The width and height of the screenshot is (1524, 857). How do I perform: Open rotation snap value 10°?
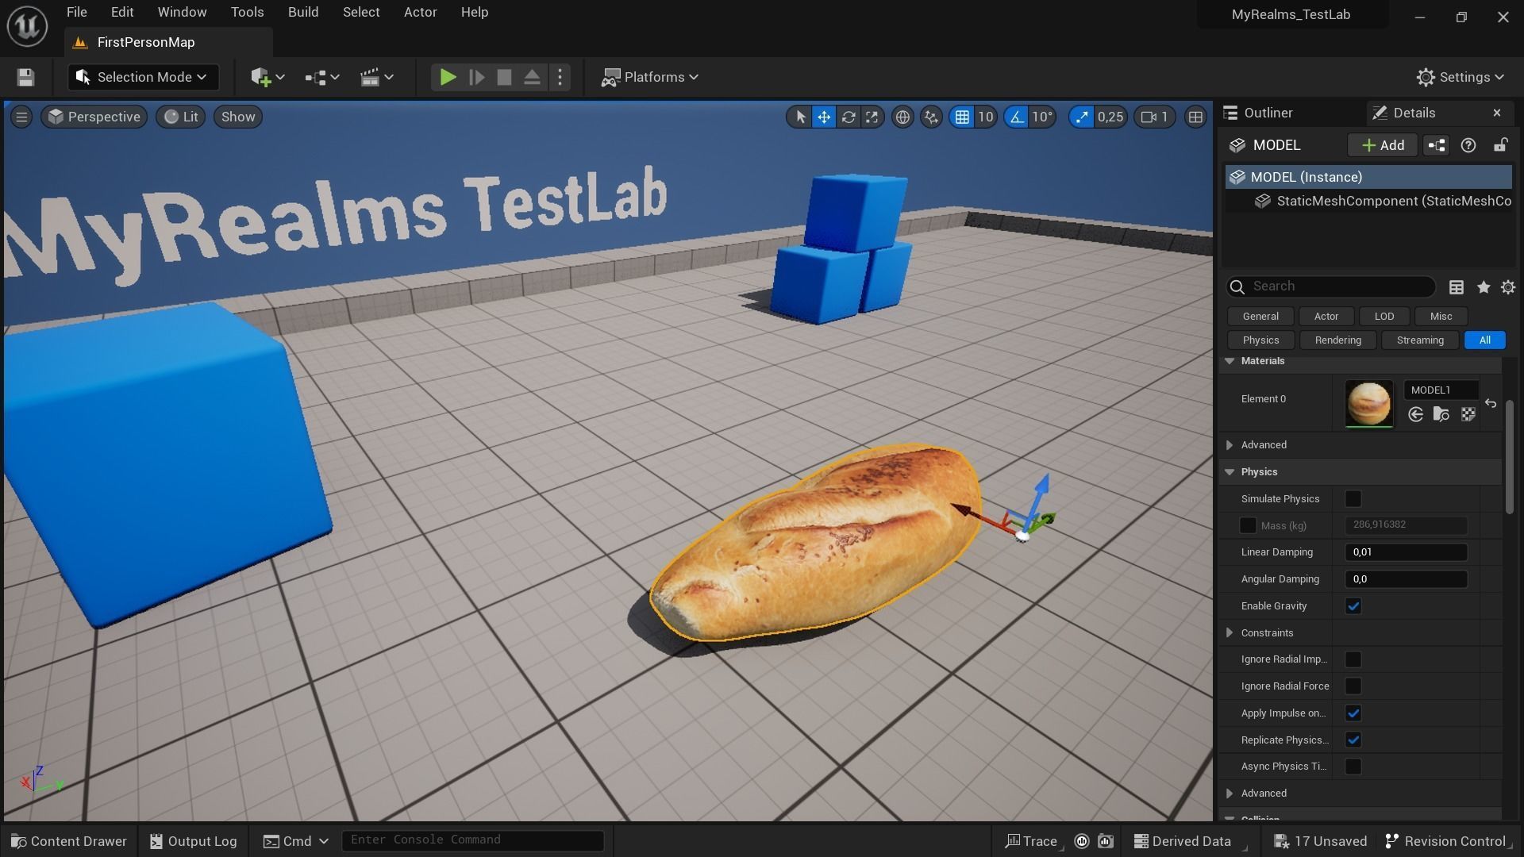pos(1042,117)
